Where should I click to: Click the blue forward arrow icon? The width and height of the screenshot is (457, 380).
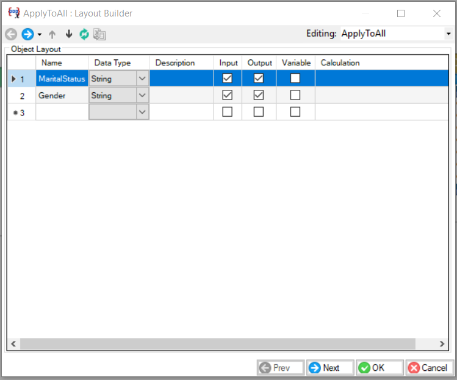click(x=27, y=34)
